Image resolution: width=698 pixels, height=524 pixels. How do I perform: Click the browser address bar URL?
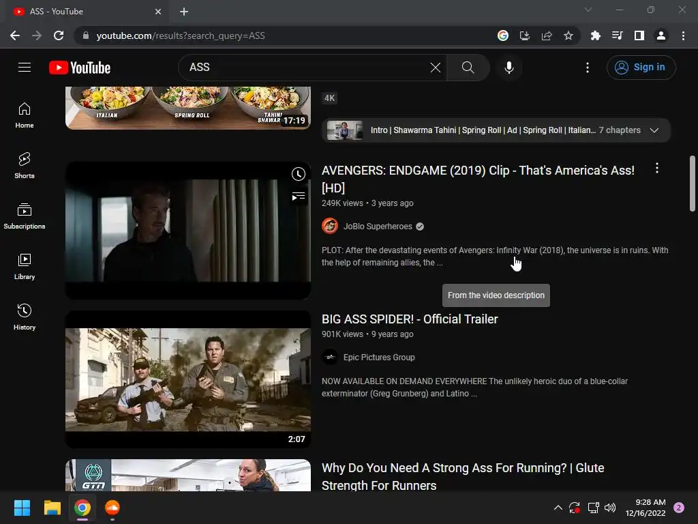[x=180, y=35]
